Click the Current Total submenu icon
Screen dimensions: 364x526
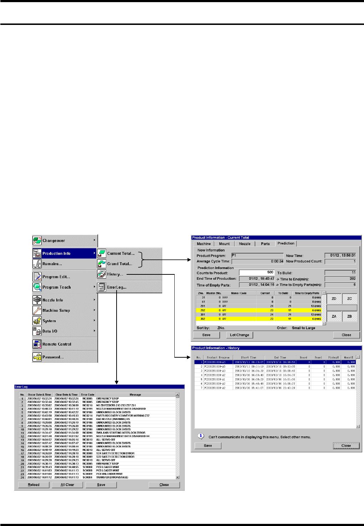[x=102, y=253]
